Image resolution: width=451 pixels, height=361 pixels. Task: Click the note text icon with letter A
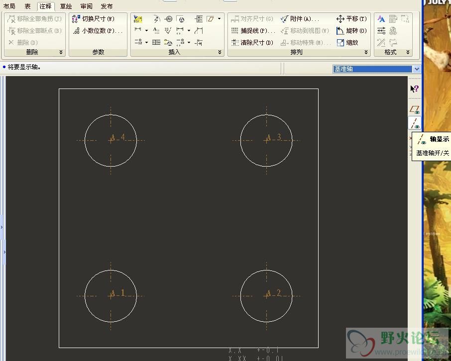(x=156, y=30)
